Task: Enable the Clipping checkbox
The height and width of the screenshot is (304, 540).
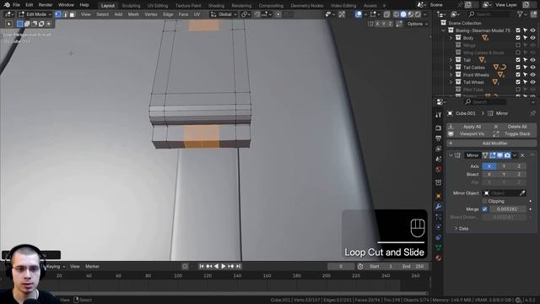Action: pyautogui.click(x=484, y=201)
